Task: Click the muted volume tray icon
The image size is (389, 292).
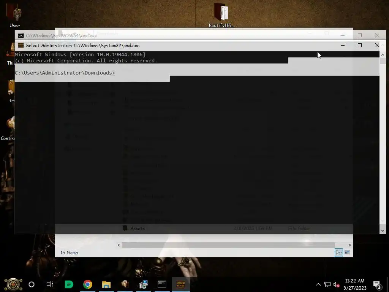Action: coord(337,284)
